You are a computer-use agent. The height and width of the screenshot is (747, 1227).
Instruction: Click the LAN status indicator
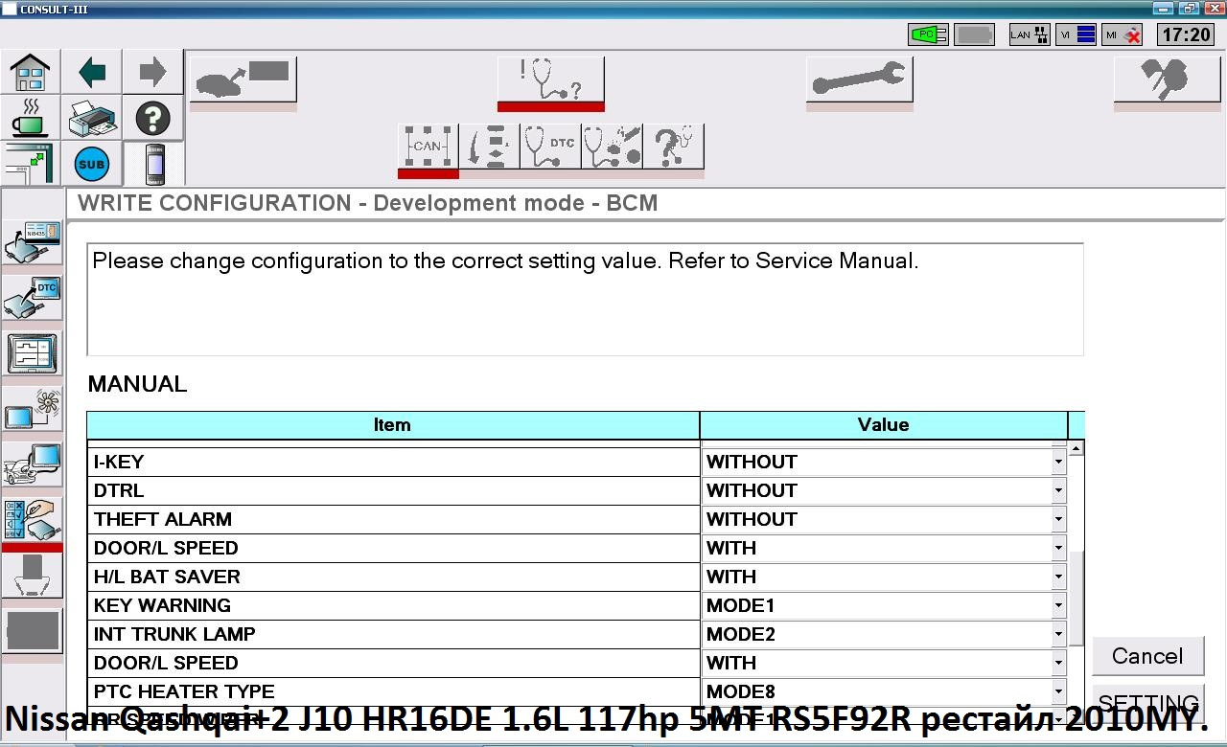click(x=1029, y=34)
